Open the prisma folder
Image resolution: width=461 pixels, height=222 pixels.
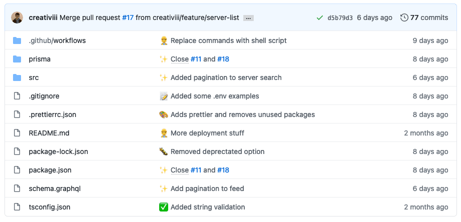pos(40,59)
